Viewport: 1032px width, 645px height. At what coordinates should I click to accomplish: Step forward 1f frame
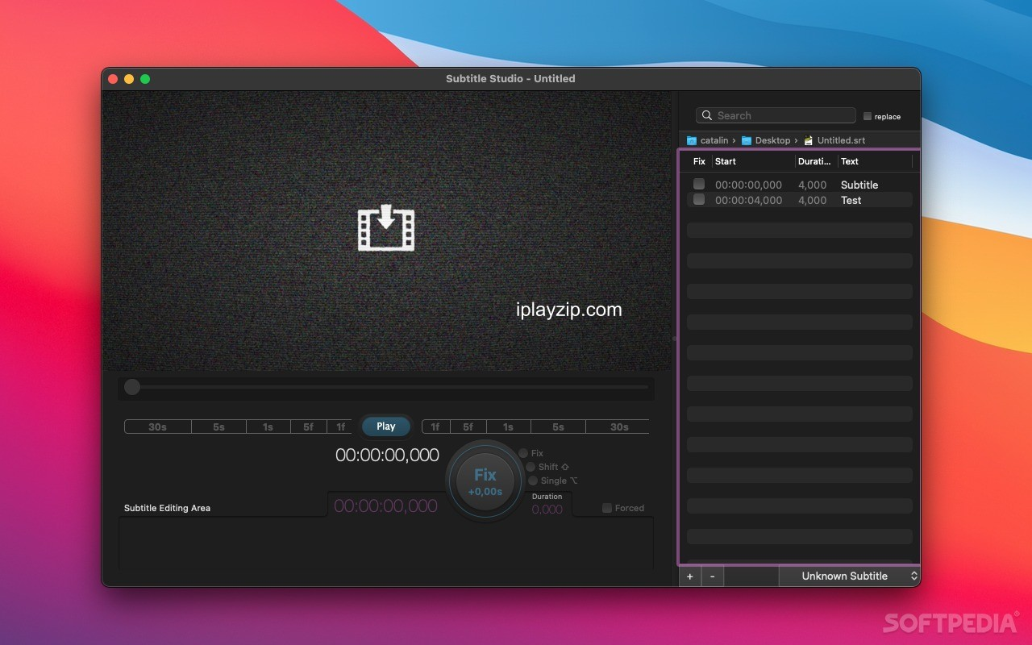click(x=435, y=427)
